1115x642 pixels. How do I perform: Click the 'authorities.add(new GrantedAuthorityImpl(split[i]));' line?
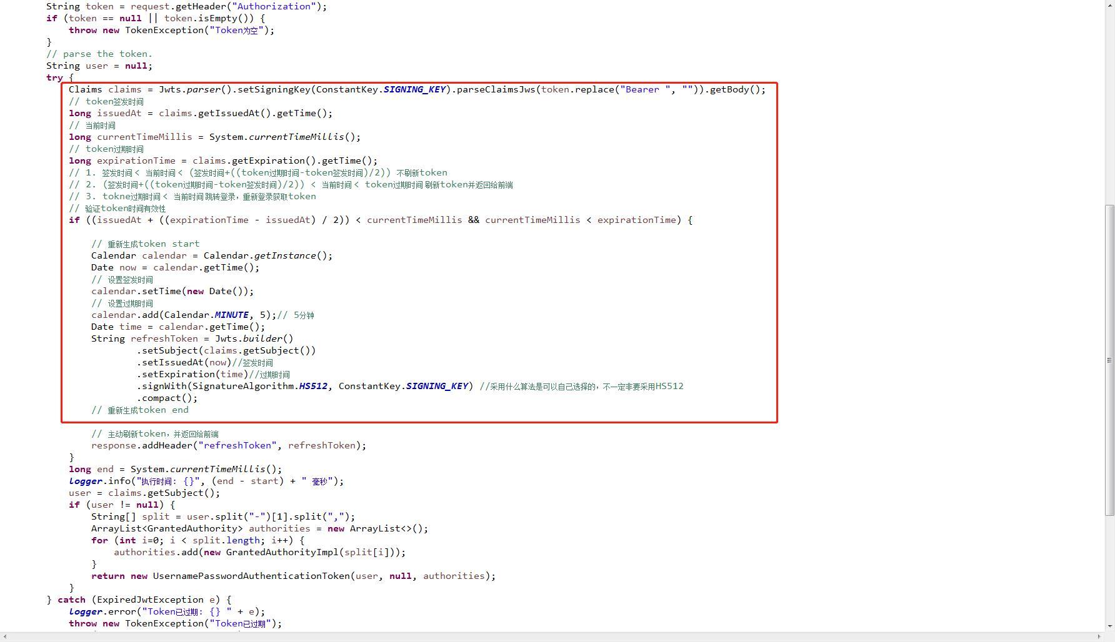(259, 552)
